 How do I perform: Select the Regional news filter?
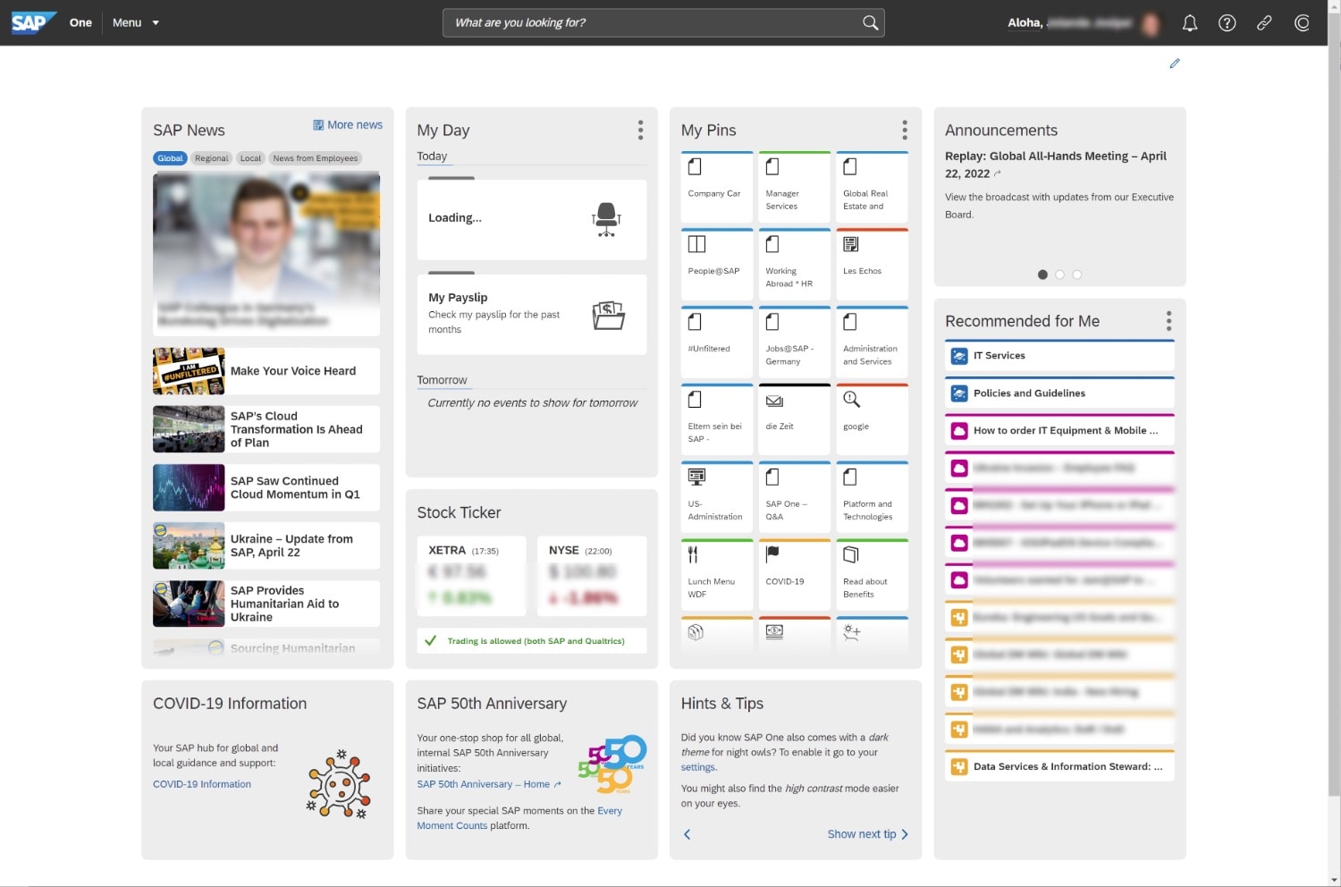click(x=212, y=158)
